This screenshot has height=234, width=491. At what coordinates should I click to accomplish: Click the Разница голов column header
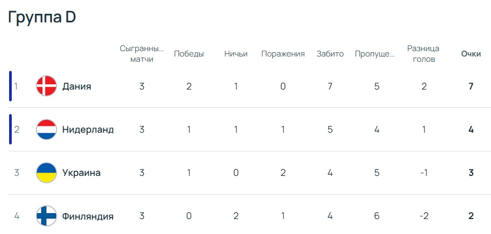(424, 54)
